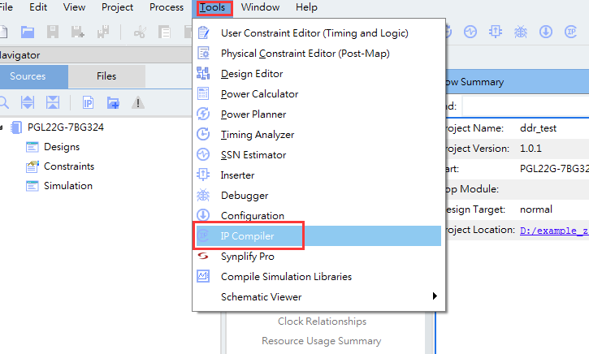This screenshot has height=354, width=589.
Task: Click the Open Project folder toolbar icon
Action: [x=28, y=32]
